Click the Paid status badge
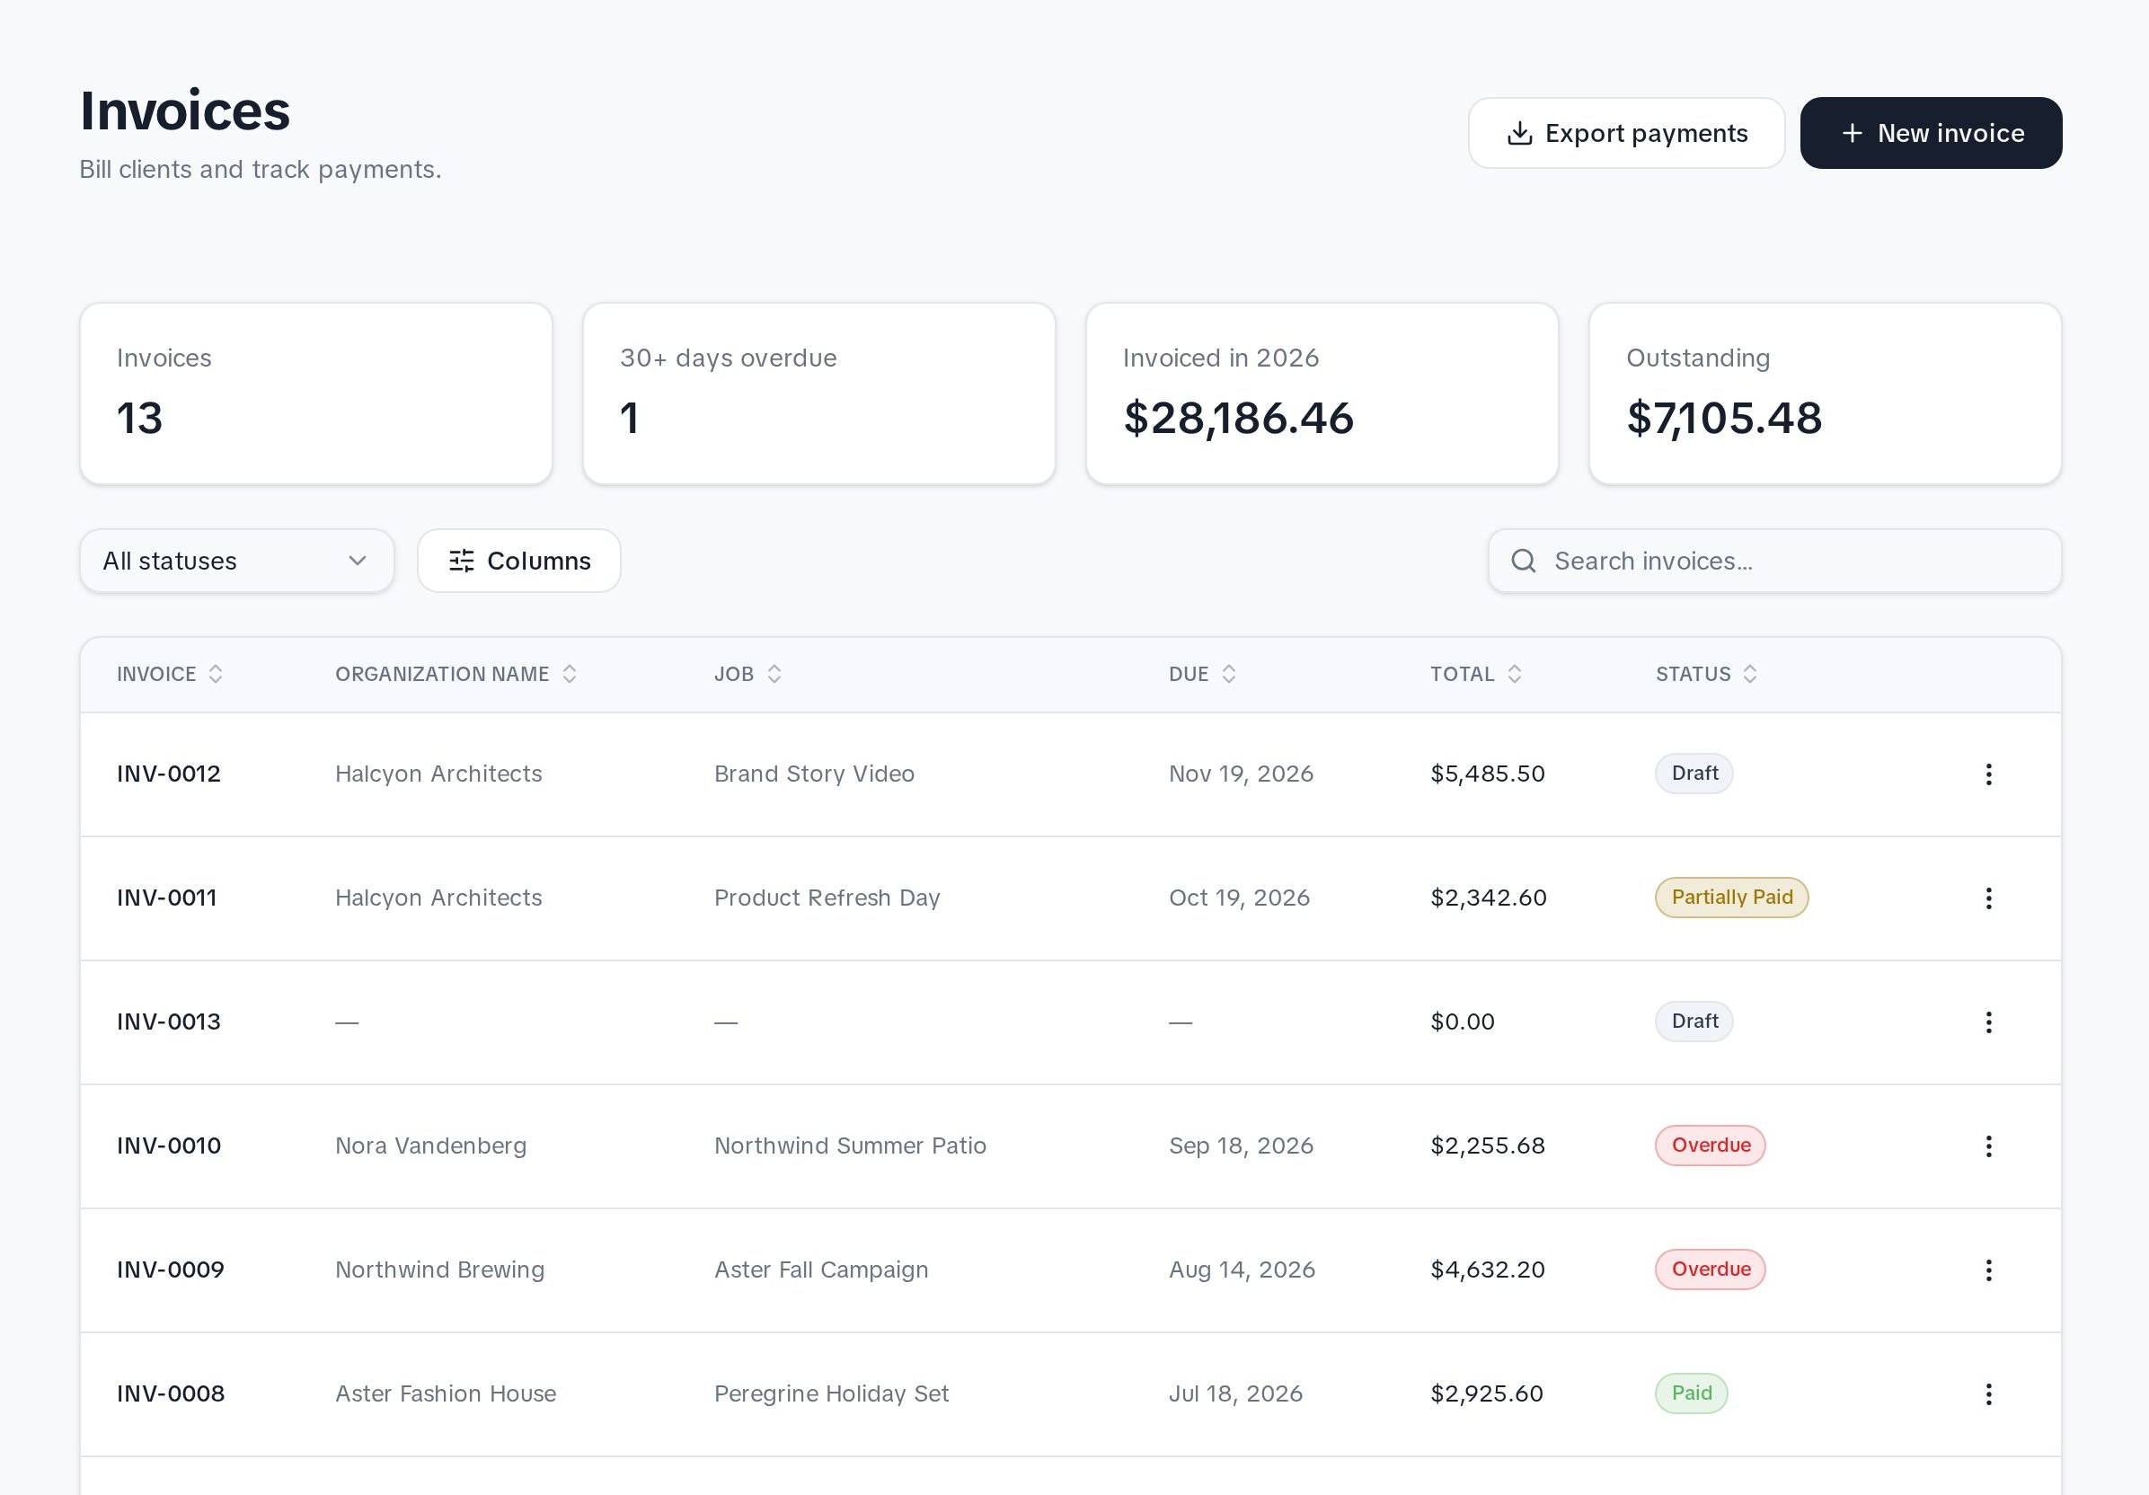 pyautogui.click(x=1692, y=1393)
